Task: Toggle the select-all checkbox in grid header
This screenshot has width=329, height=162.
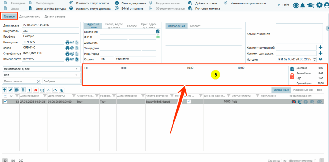Action: [5, 96]
